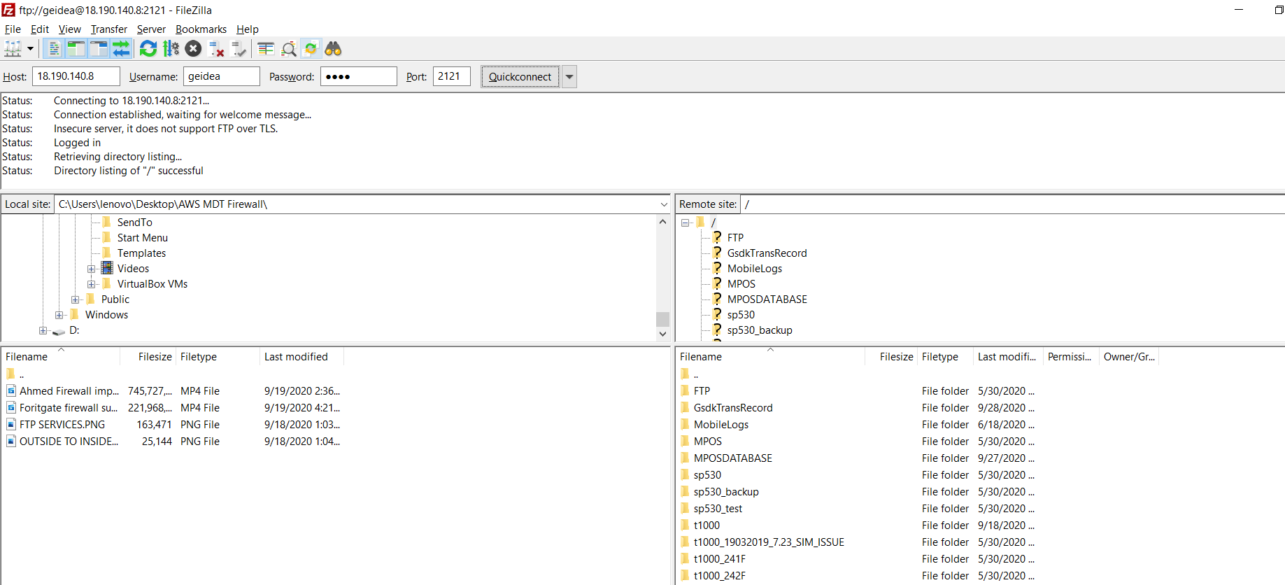
Task: Click the parent directory icon in local list
Action: (x=10, y=374)
